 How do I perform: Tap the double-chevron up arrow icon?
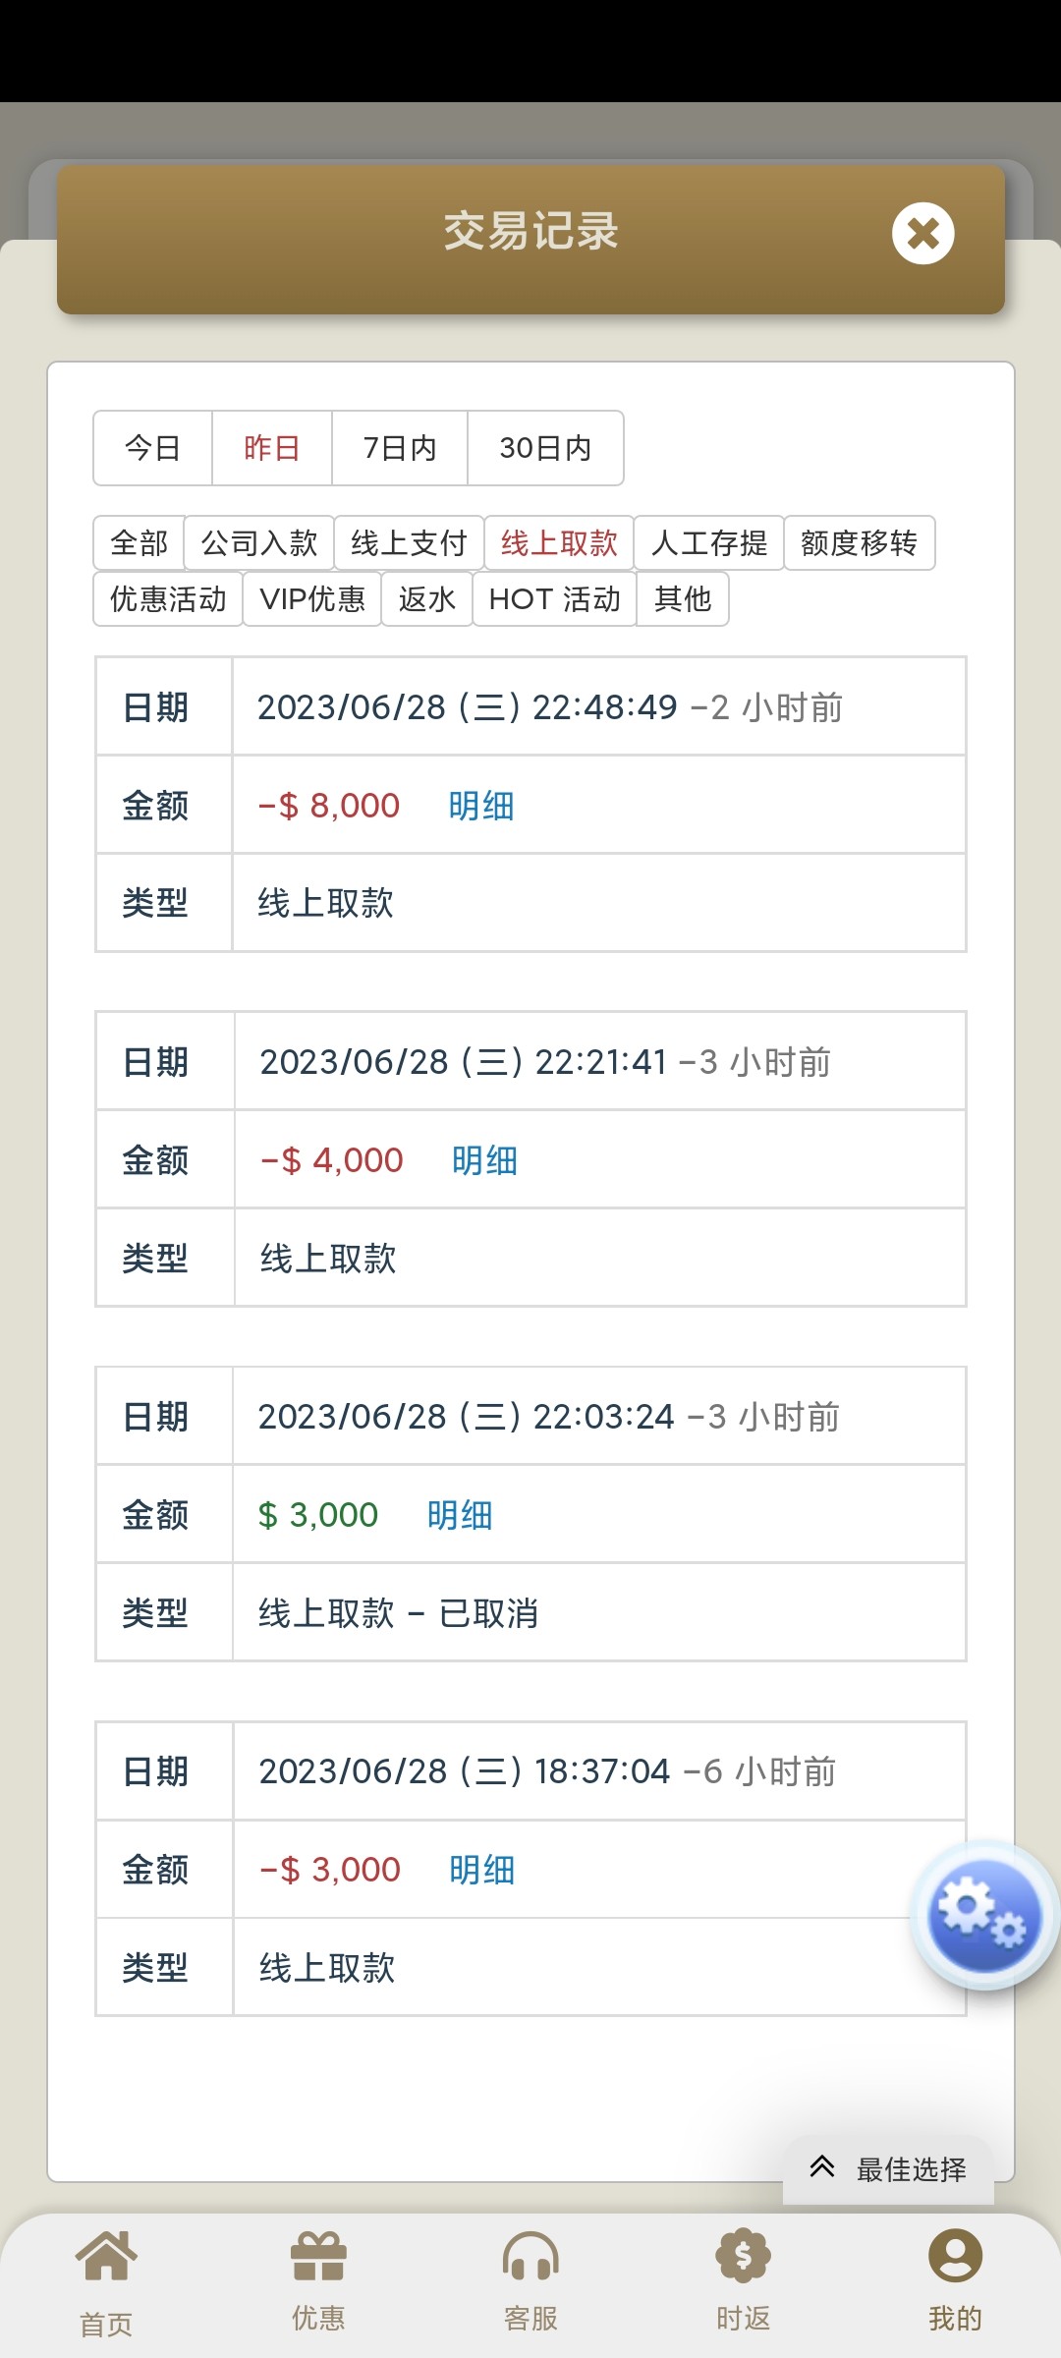822,2167
